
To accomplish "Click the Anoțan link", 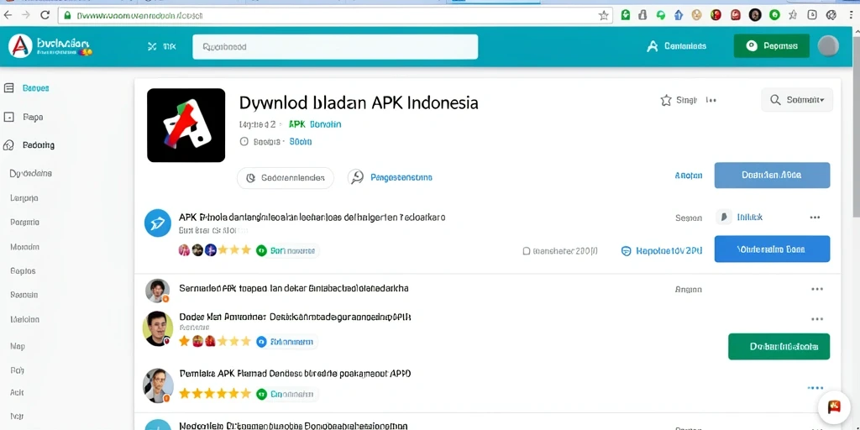I will pos(689,176).
